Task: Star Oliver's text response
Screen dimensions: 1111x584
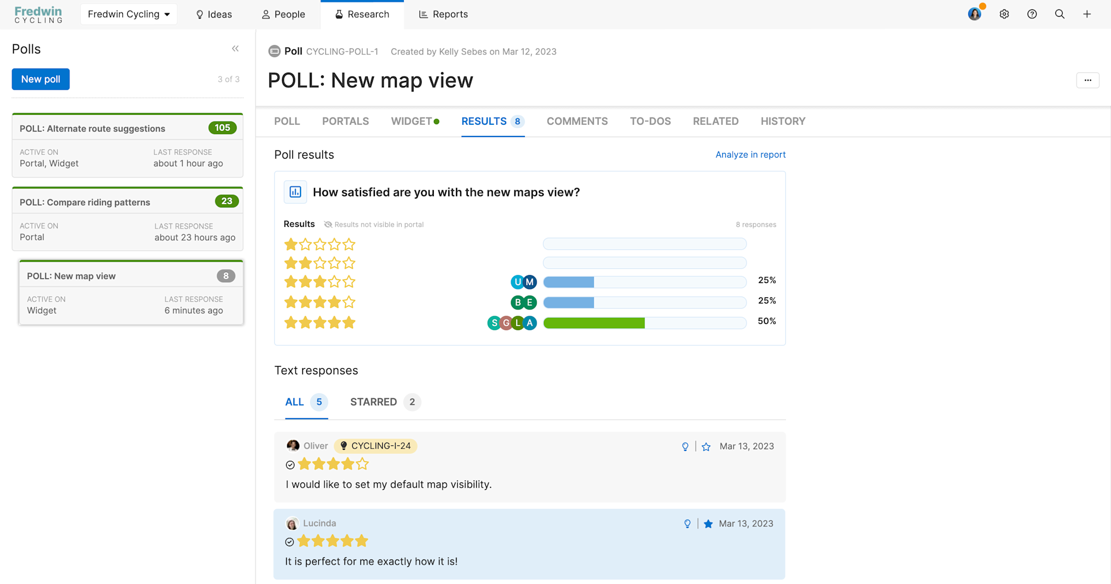Action: pyautogui.click(x=706, y=446)
